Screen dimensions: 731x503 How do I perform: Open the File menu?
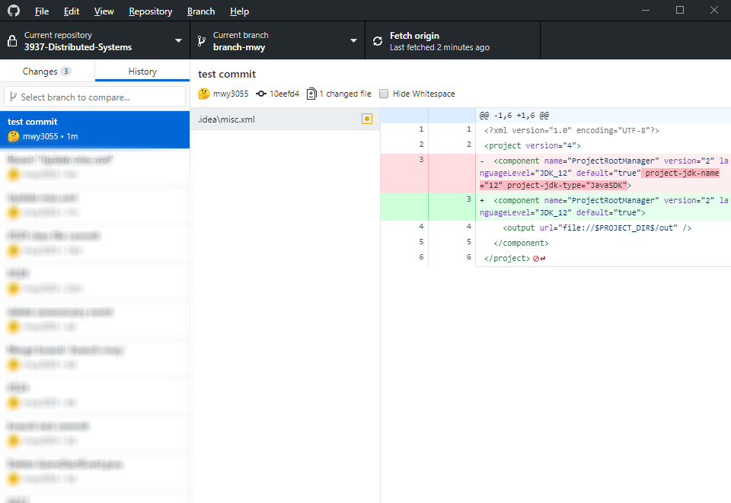coord(41,11)
